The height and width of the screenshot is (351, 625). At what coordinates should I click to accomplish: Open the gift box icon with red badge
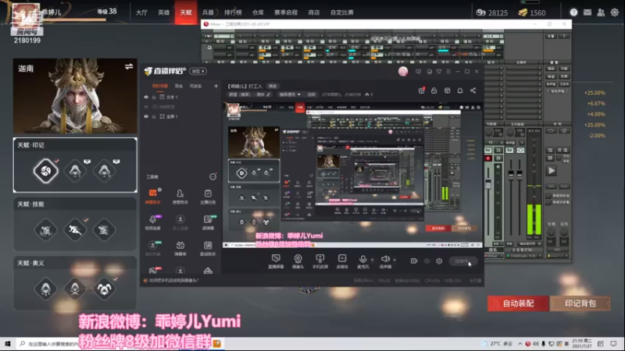(x=421, y=90)
